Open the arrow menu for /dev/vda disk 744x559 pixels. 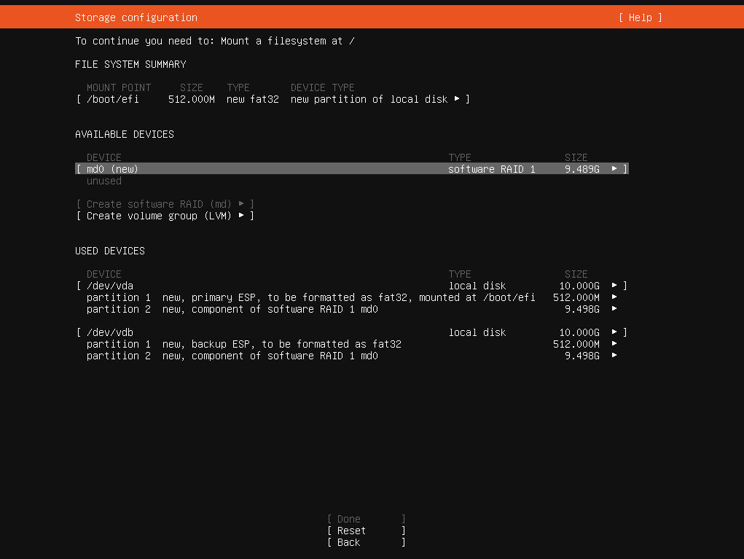pos(614,286)
